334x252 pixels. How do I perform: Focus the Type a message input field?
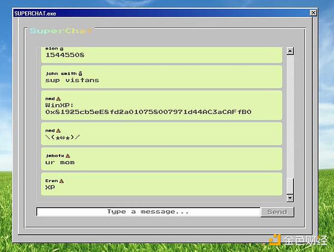[148, 211]
